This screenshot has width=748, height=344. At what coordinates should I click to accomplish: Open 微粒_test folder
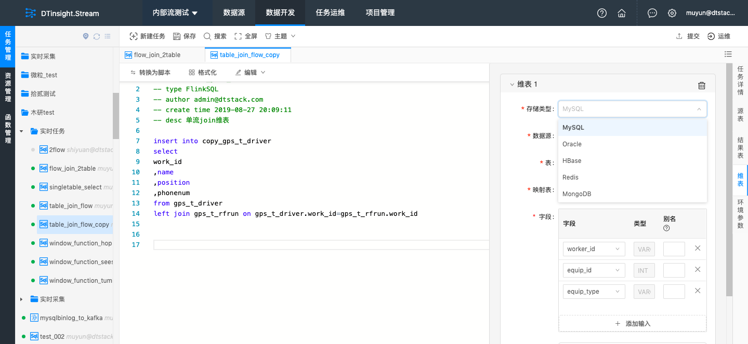39,75
